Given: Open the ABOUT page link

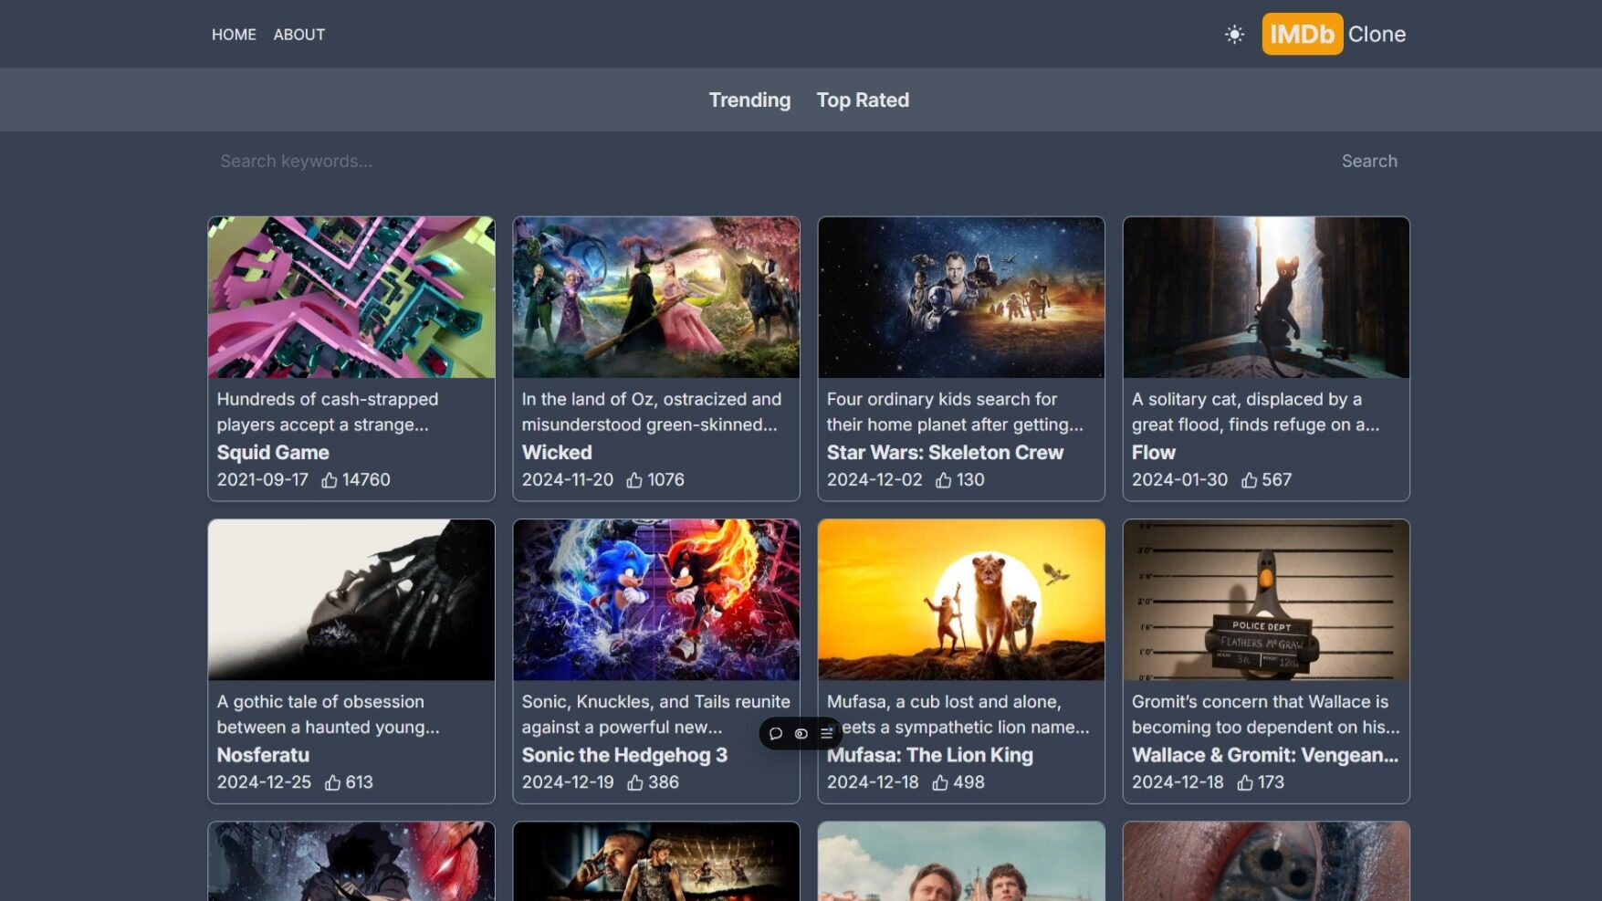Looking at the screenshot, I should [x=299, y=35].
